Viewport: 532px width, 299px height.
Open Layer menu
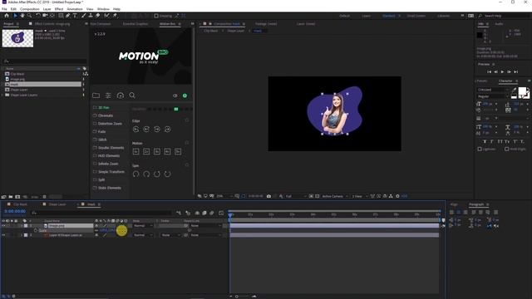[x=47, y=9]
